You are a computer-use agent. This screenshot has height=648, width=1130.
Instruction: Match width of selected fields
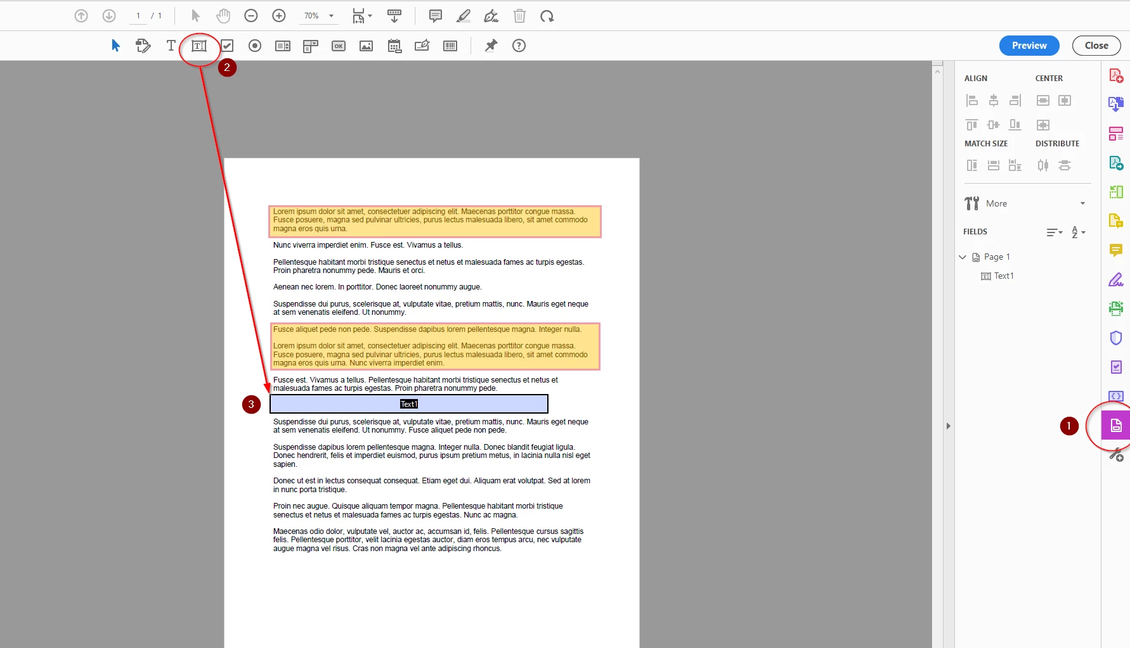[994, 165]
